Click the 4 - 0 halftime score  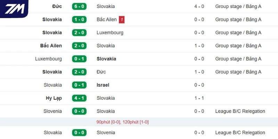click(199, 6)
